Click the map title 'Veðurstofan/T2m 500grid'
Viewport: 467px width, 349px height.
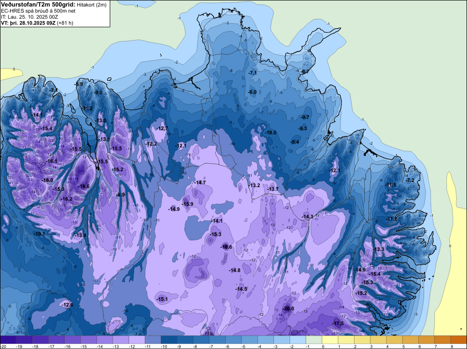click(x=38, y=4)
